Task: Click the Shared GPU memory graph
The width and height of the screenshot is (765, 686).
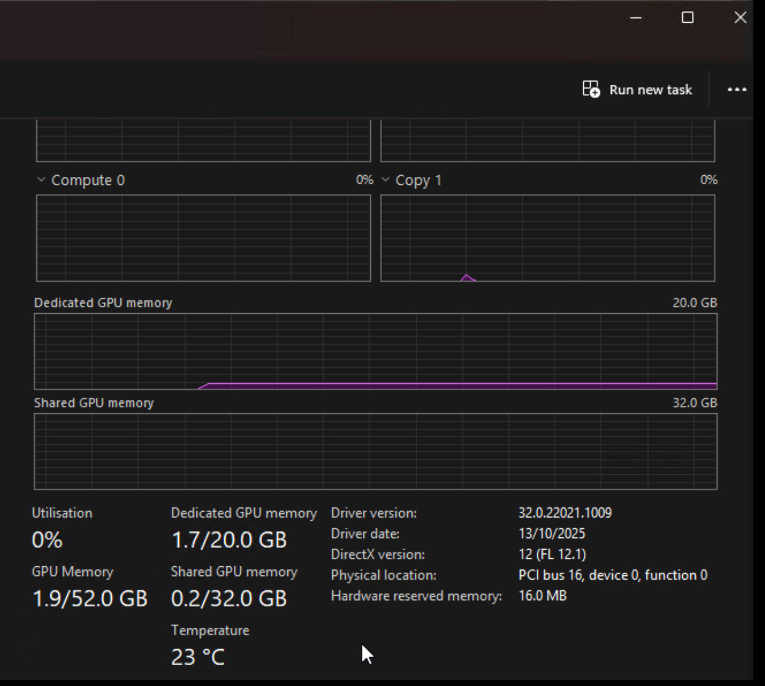Action: (376, 451)
